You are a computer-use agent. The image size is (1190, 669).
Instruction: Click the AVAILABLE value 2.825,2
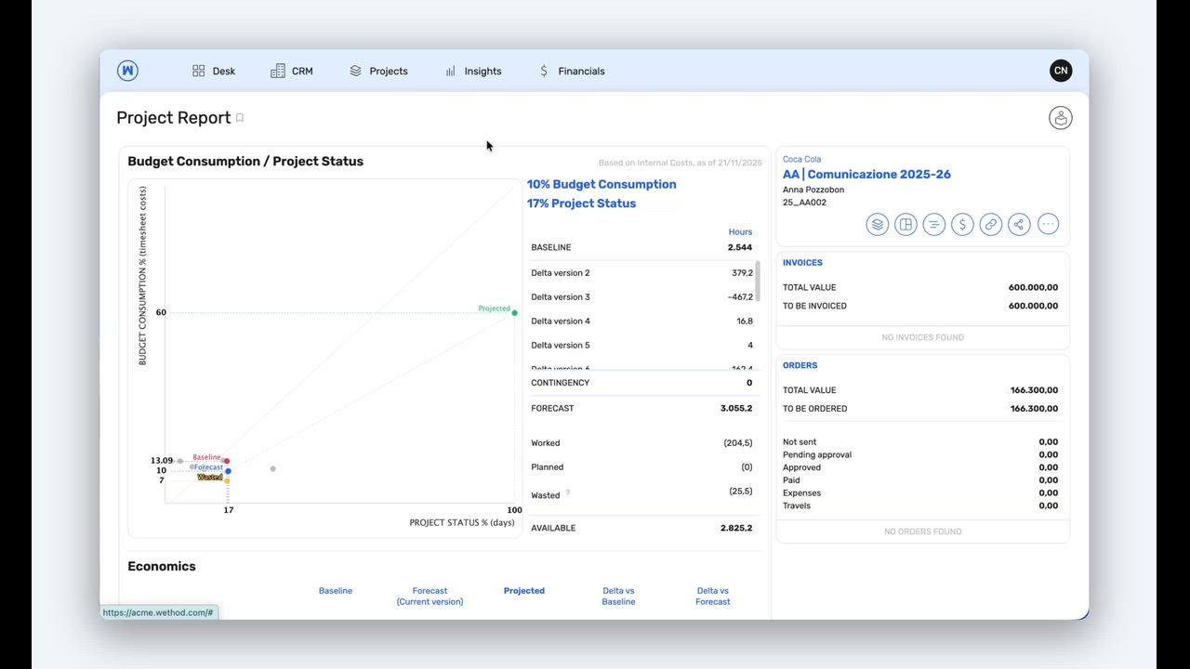click(x=736, y=528)
